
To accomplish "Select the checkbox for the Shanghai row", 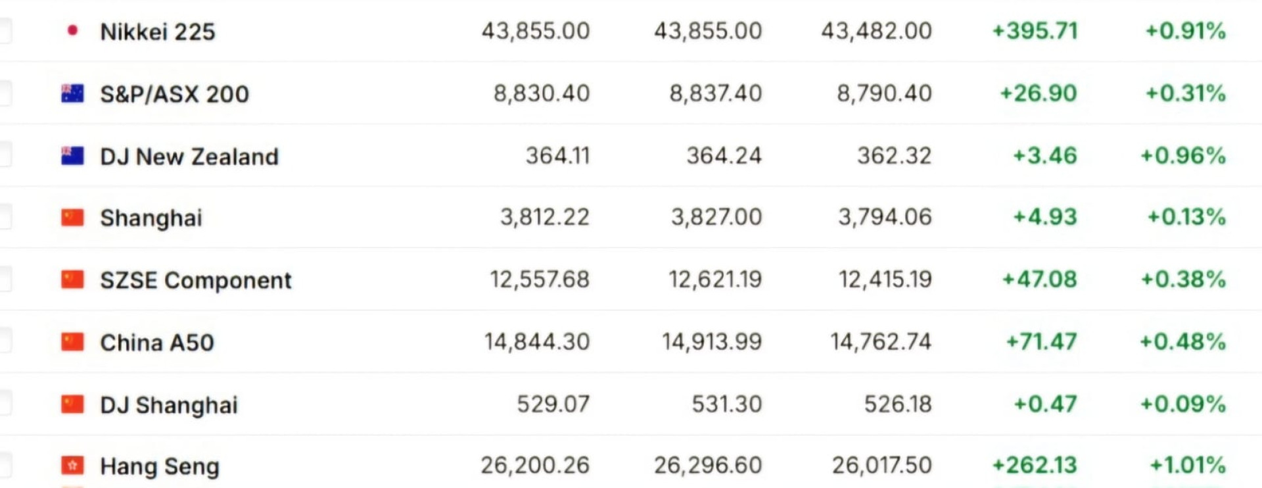I will (5, 217).
